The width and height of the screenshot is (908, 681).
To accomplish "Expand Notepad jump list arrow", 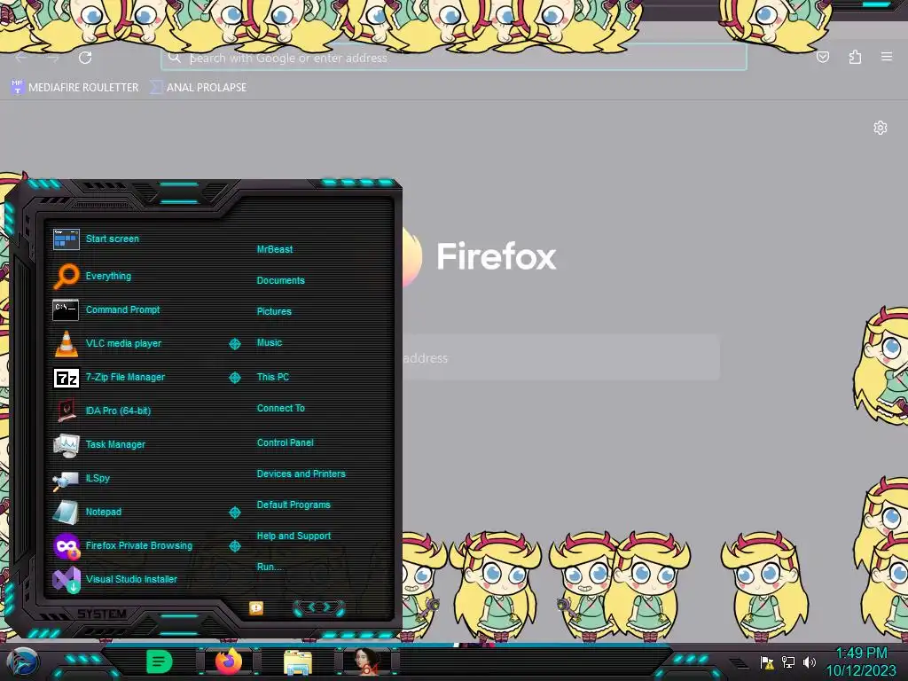I will click(234, 513).
